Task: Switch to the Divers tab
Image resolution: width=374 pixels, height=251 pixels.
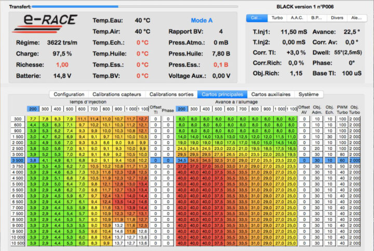Action: (337, 18)
